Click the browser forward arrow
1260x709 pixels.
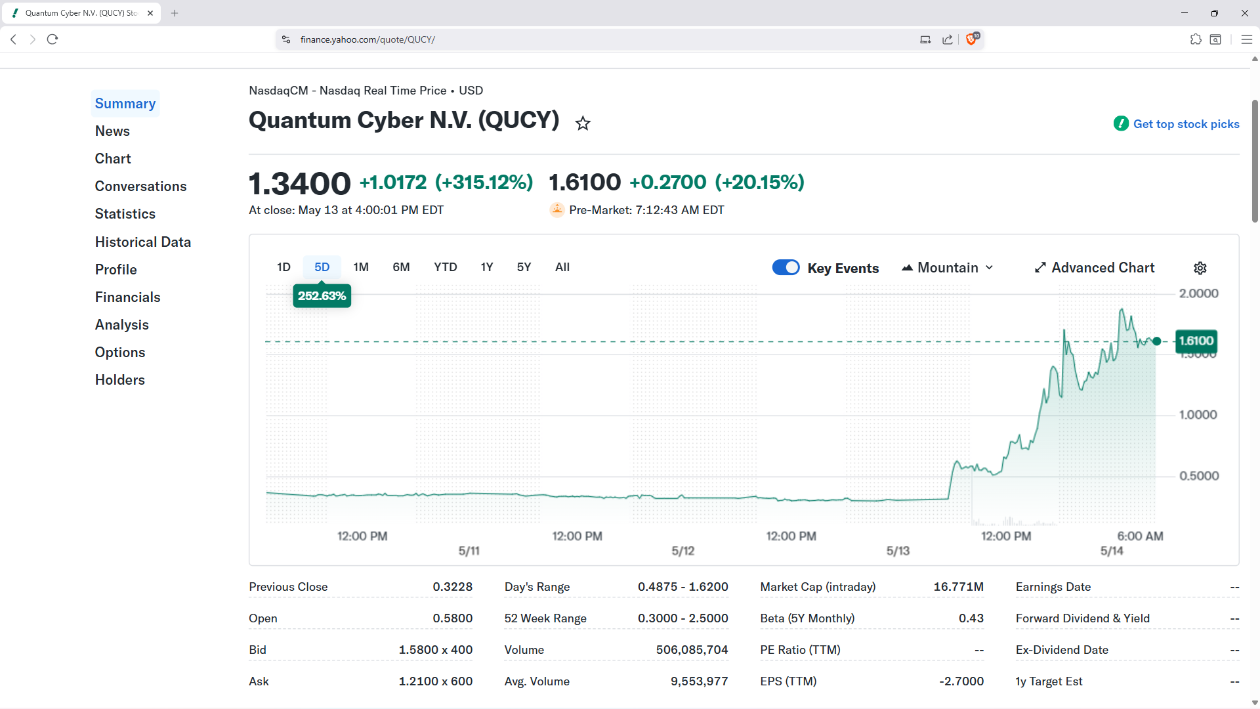32,39
